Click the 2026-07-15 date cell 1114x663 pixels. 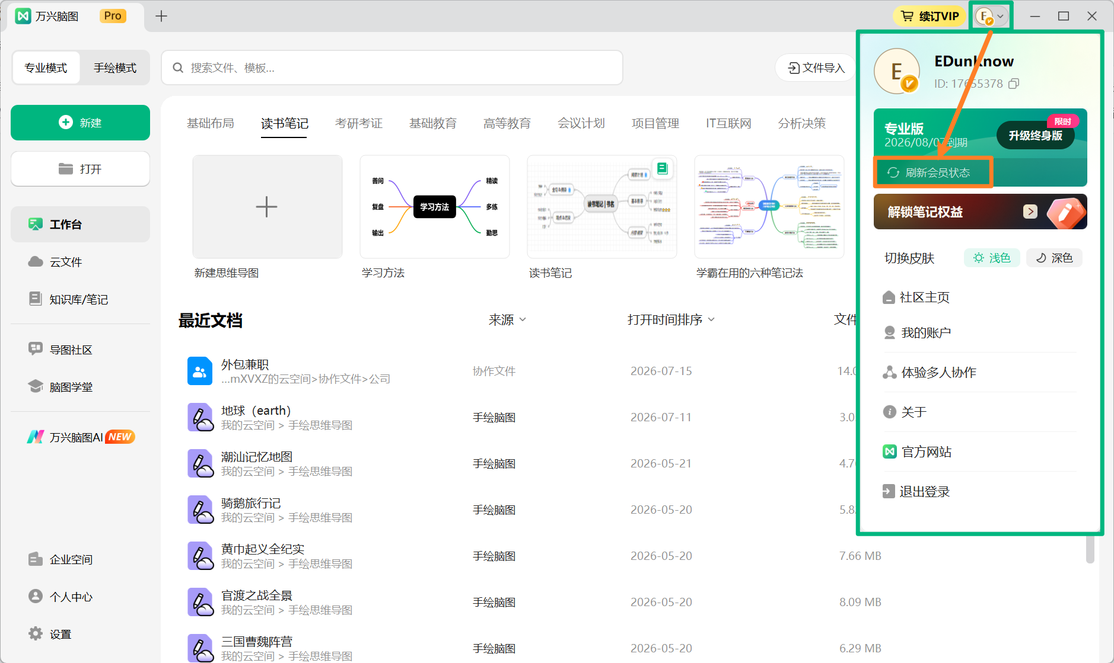coord(661,371)
